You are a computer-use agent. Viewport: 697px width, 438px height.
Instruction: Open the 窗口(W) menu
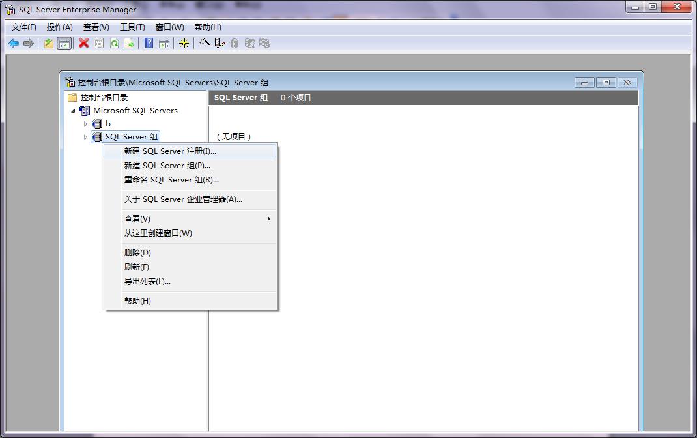[x=170, y=27]
